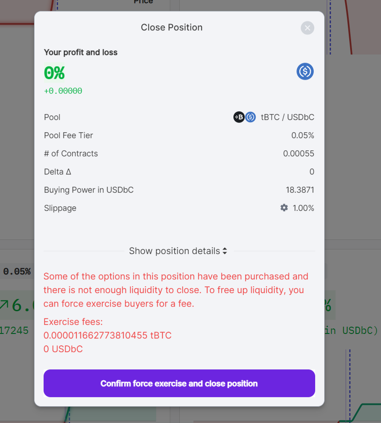381x423 pixels.
Task: Confirm force exercise and close position
Action: (x=179, y=383)
